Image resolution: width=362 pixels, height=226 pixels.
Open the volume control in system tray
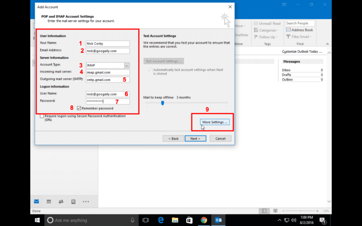[x=294, y=220]
